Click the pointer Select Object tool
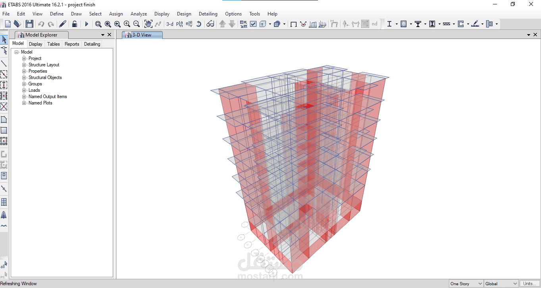 tap(4, 39)
